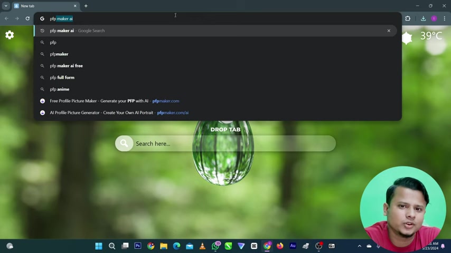Open CapCut from the taskbar
The image size is (451, 253).
pos(254,246)
